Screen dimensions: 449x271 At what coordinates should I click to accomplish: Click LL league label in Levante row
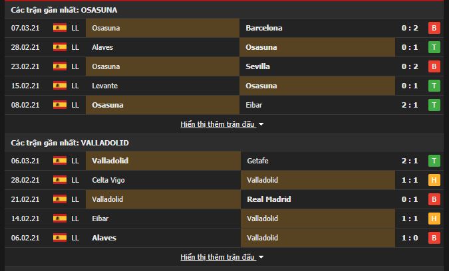click(x=75, y=86)
